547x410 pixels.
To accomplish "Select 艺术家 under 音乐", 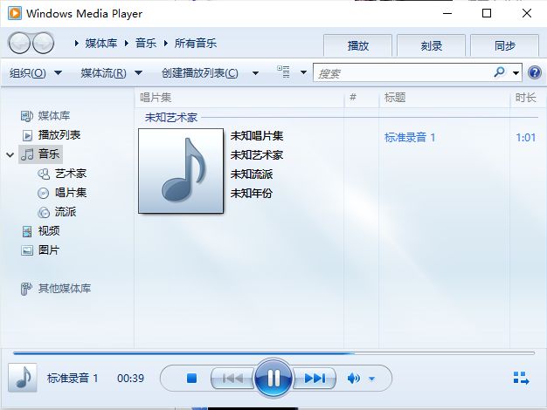I will click(62, 173).
